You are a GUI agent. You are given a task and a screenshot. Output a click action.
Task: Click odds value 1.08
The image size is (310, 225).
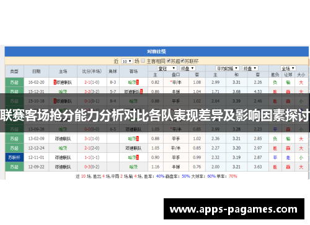click(197, 82)
